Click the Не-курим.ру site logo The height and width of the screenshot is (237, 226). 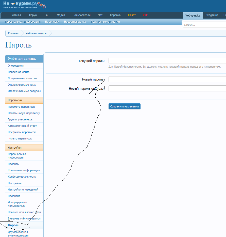(24, 5)
